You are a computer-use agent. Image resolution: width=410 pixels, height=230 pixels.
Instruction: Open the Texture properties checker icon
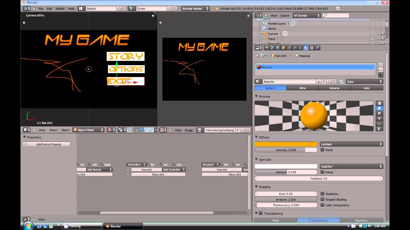pyautogui.click(x=312, y=48)
